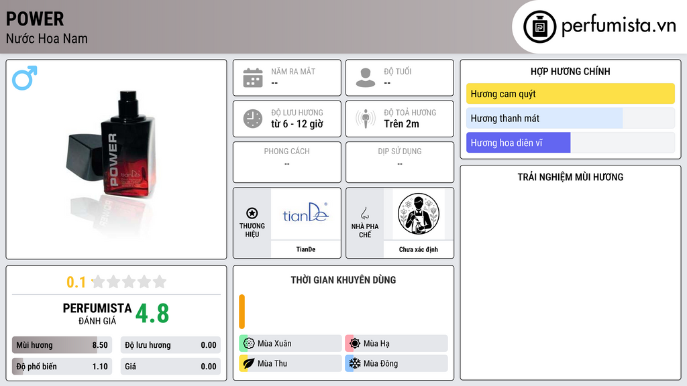Click the Mùa Hạ sun icon

coord(354,344)
